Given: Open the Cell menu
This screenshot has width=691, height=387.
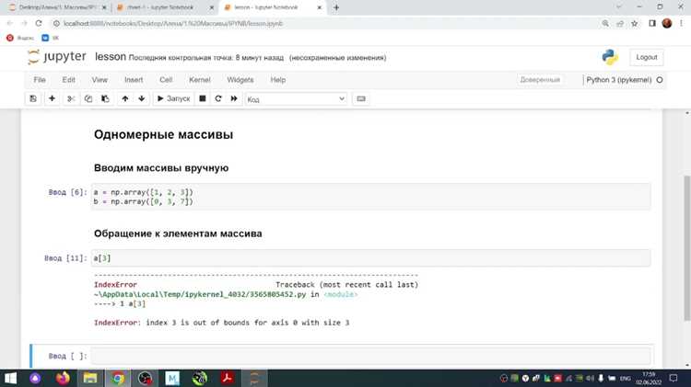Looking at the screenshot, I should (x=166, y=80).
